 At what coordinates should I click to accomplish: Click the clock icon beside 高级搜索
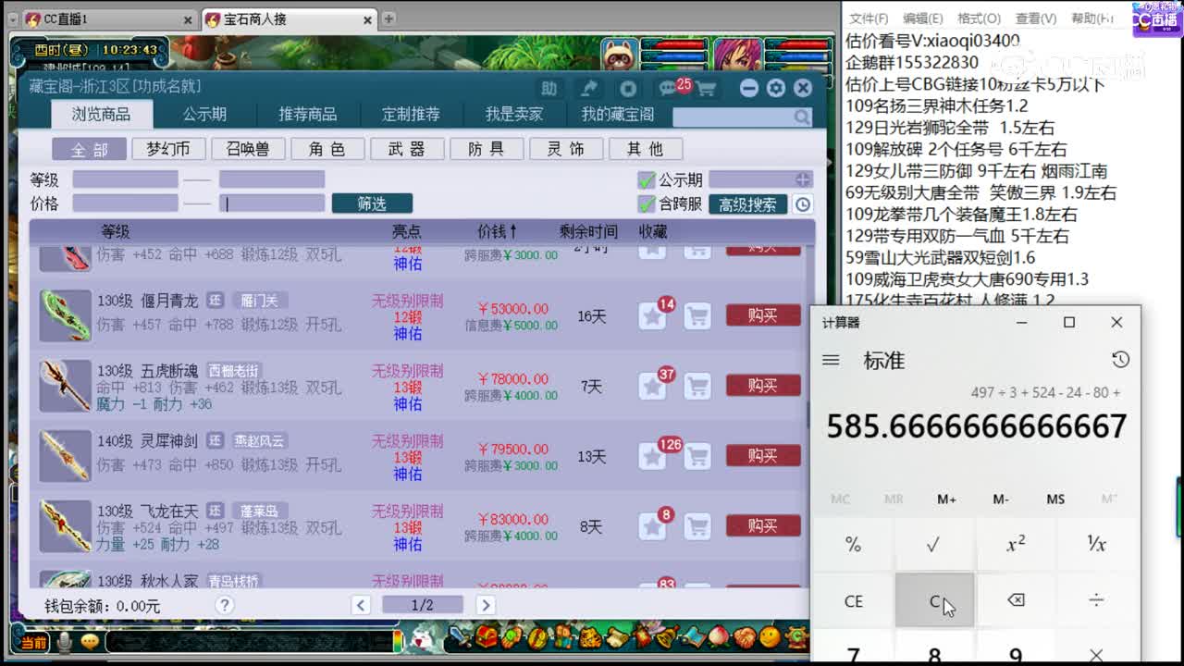(x=803, y=204)
